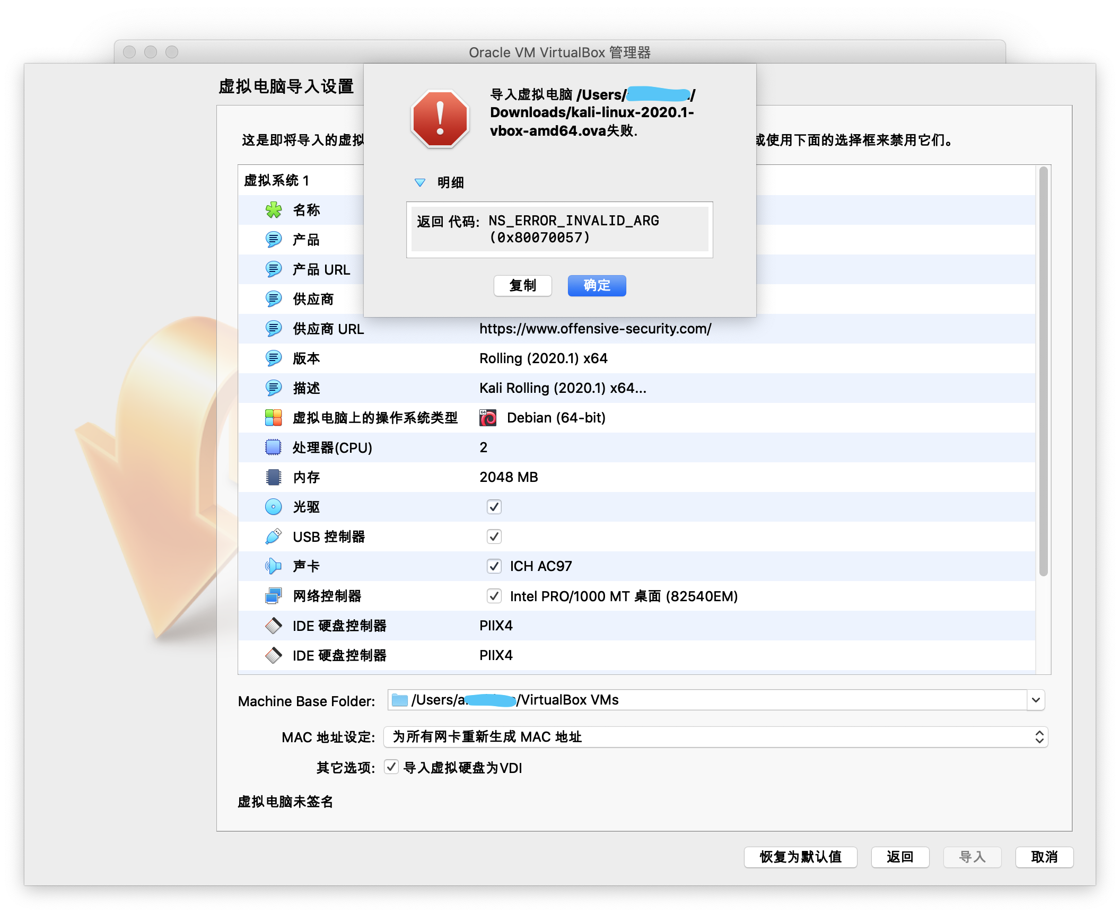Image resolution: width=1120 pixels, height=914 pixels.
Task: Click the network monitors icon beside 网络控制器
Action: tap(274, 596)
